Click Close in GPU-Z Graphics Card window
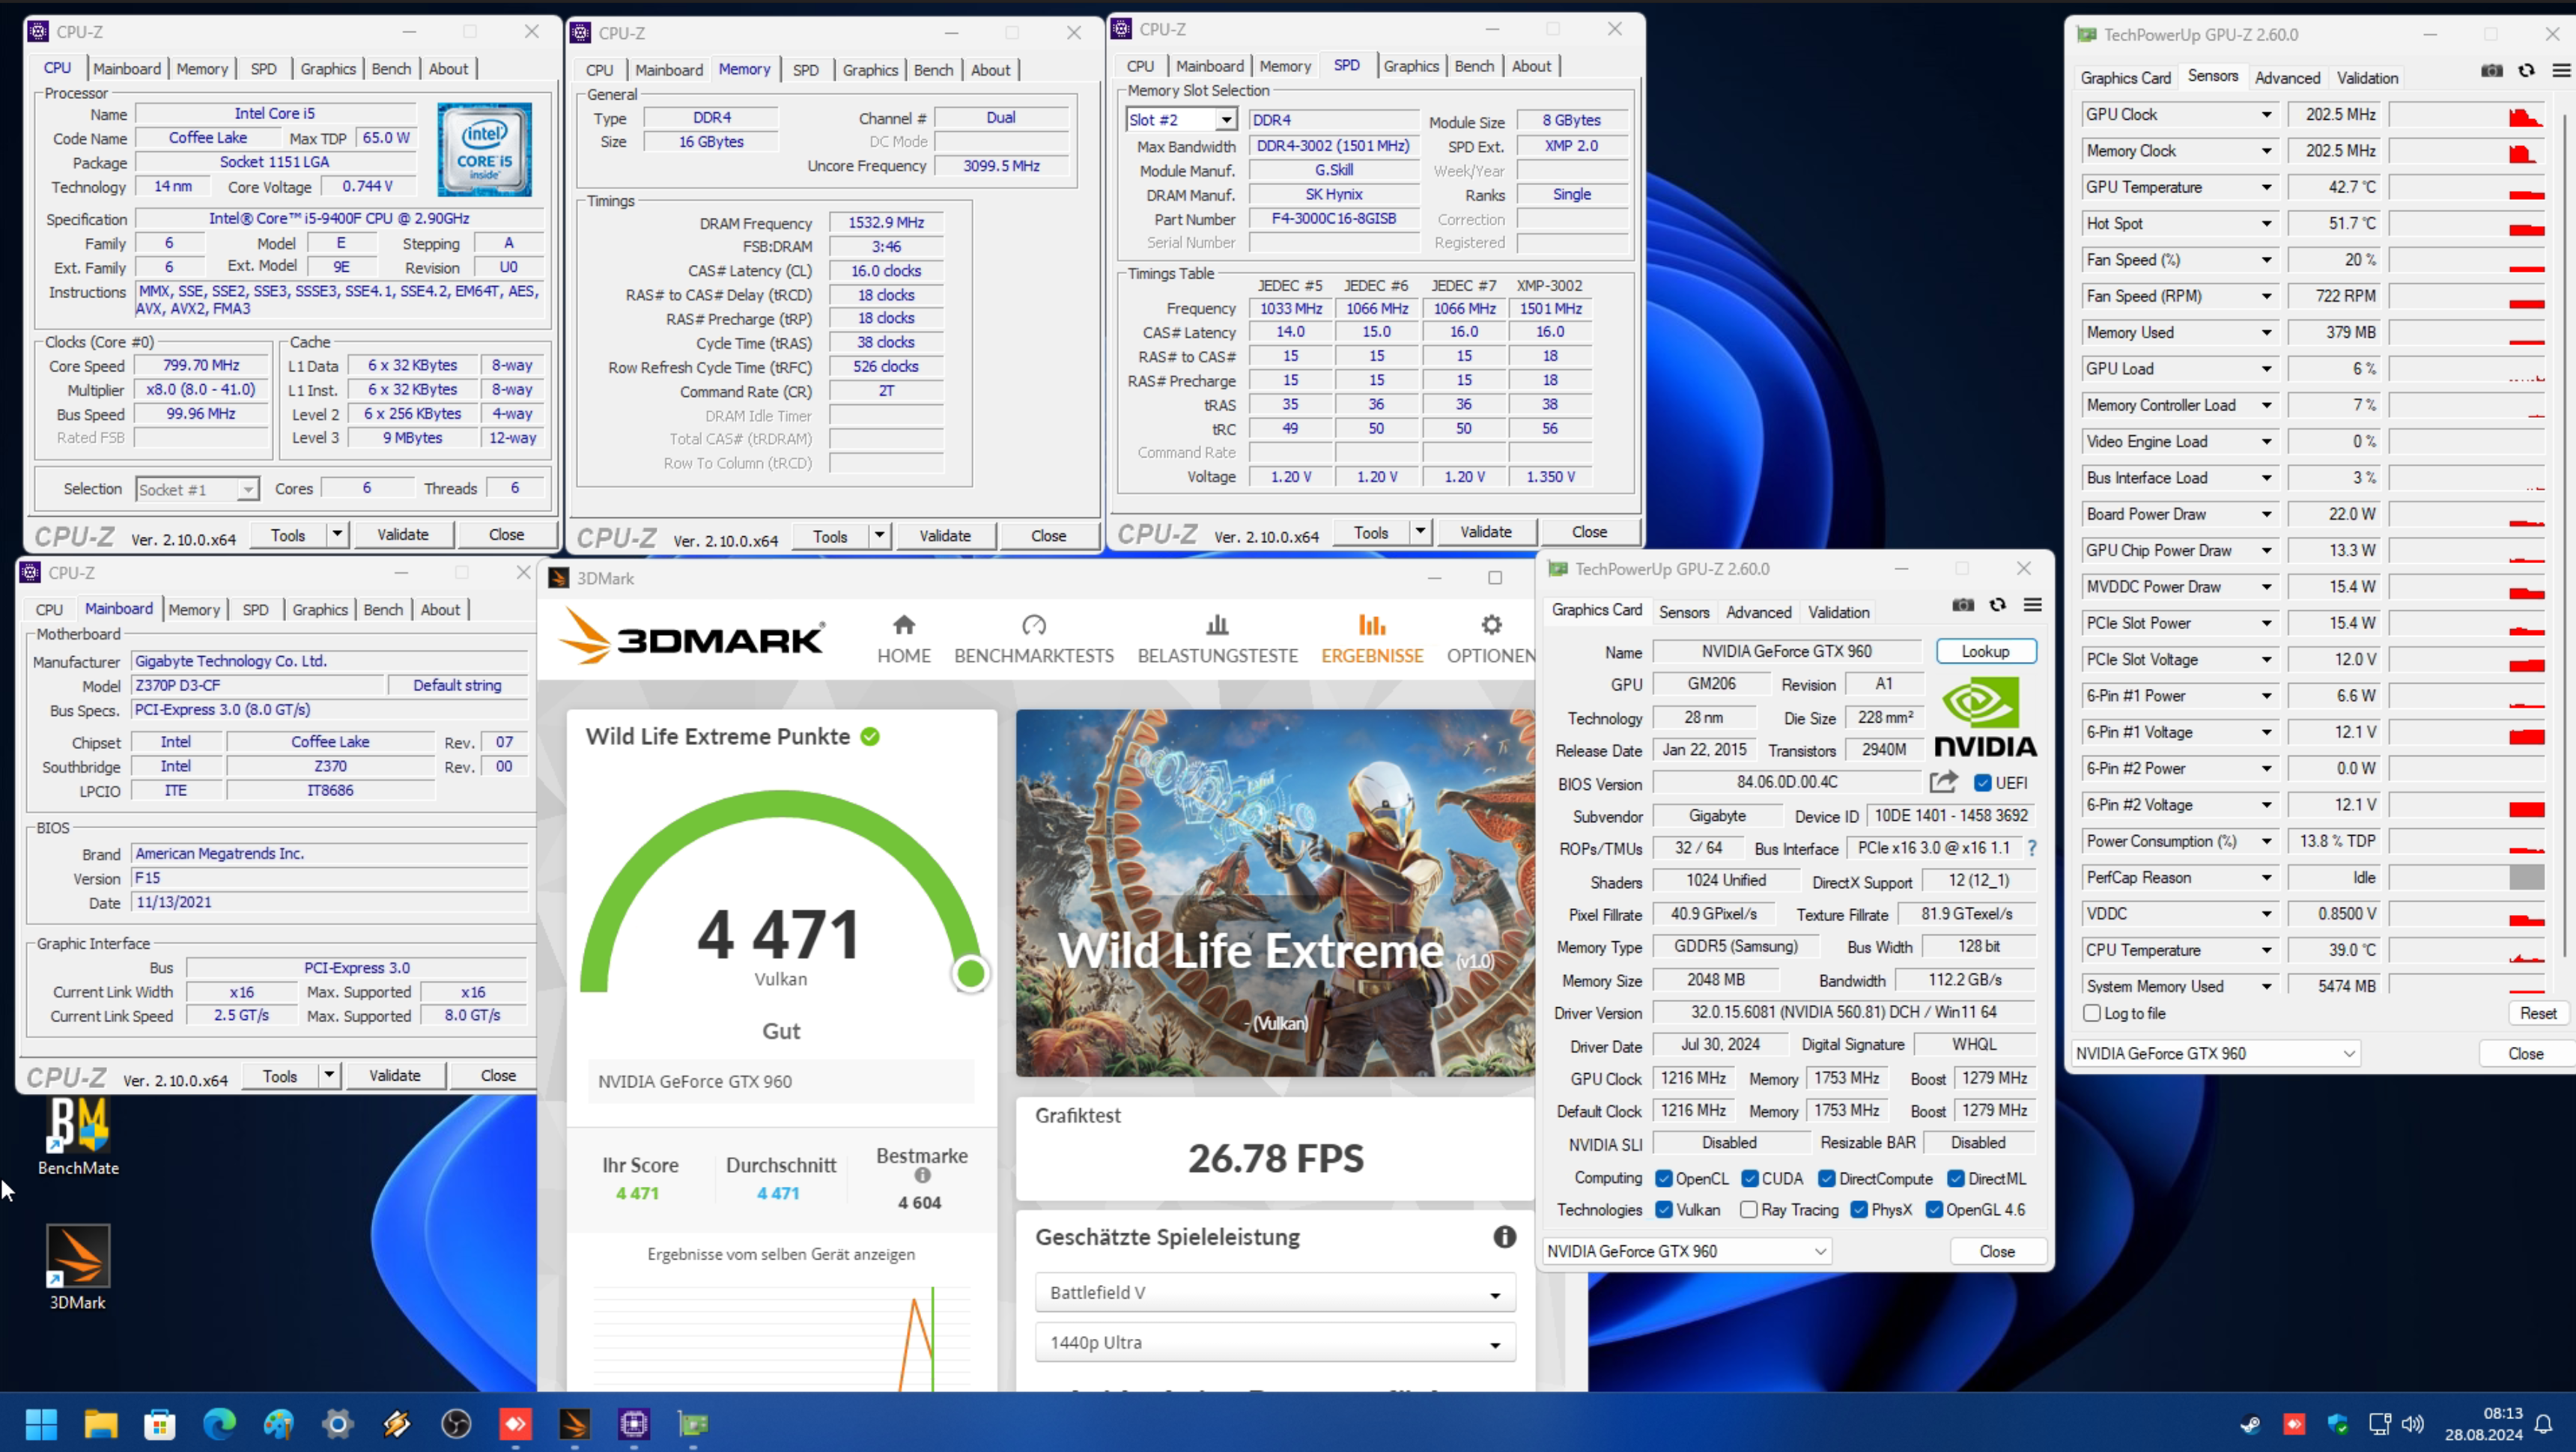 (1997, 1251)
